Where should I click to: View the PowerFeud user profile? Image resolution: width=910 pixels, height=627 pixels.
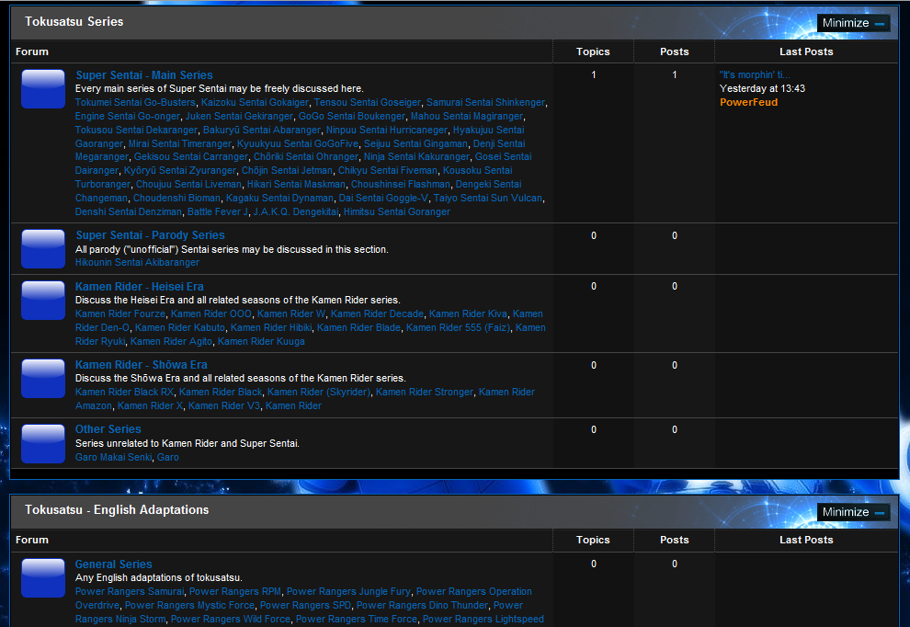(748, 102)
